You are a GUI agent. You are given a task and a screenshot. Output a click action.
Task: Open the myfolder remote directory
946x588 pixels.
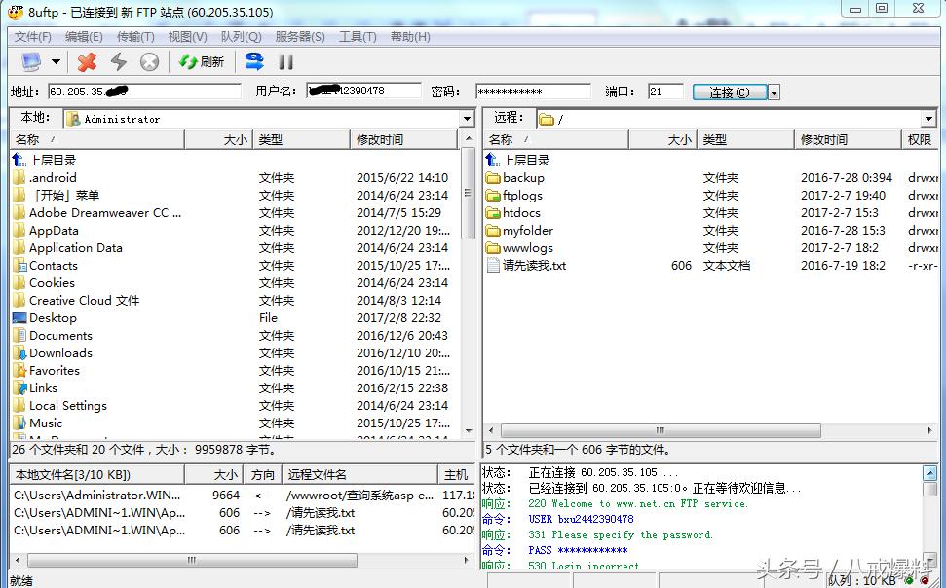(x=527, y=230)
